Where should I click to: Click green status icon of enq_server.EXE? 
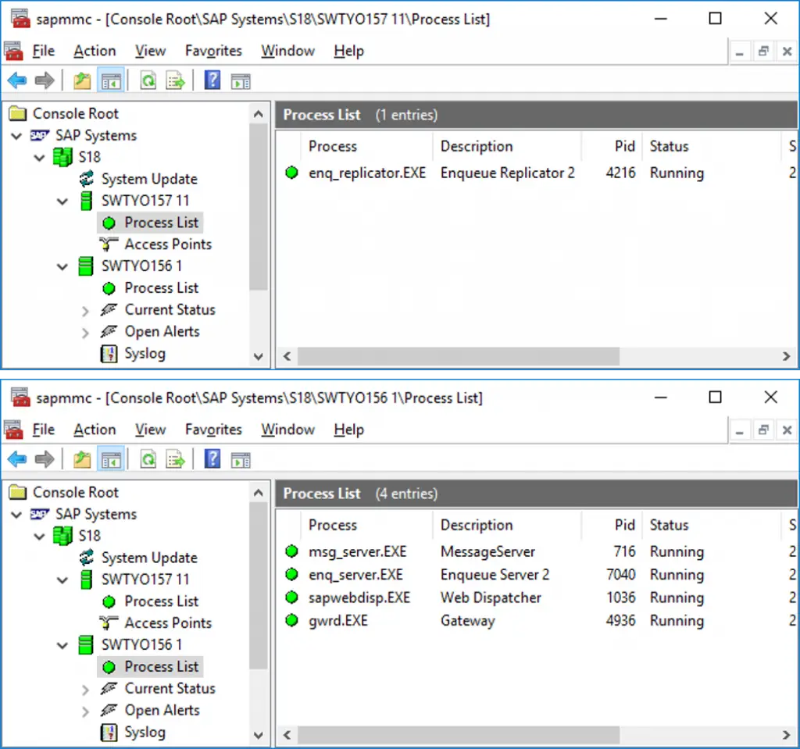click(x=292, y=574)
